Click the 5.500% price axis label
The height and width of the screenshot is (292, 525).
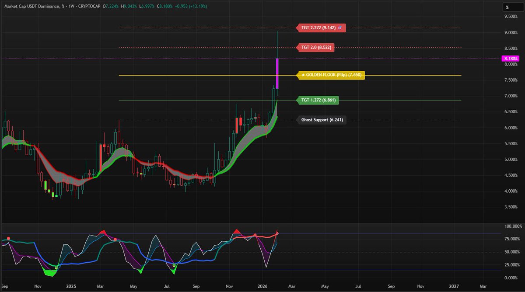(511, 144)
